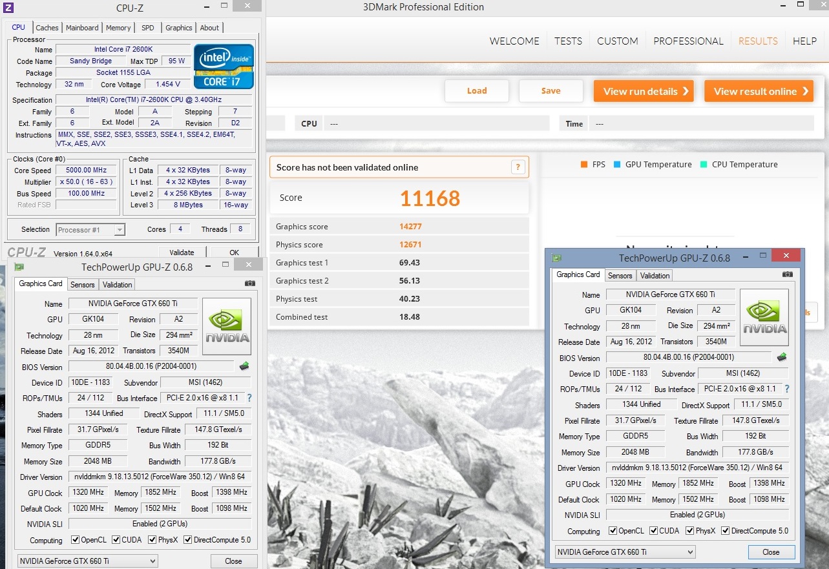The width and height of the screenshot is (829, 569).
Task: Open GPU selection dropdown in left GPU-Z window
Action: point(87,561)
